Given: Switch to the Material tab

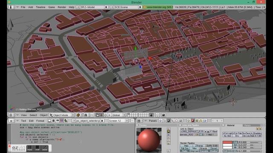Looking at the screenshot, I should [230, 125].
